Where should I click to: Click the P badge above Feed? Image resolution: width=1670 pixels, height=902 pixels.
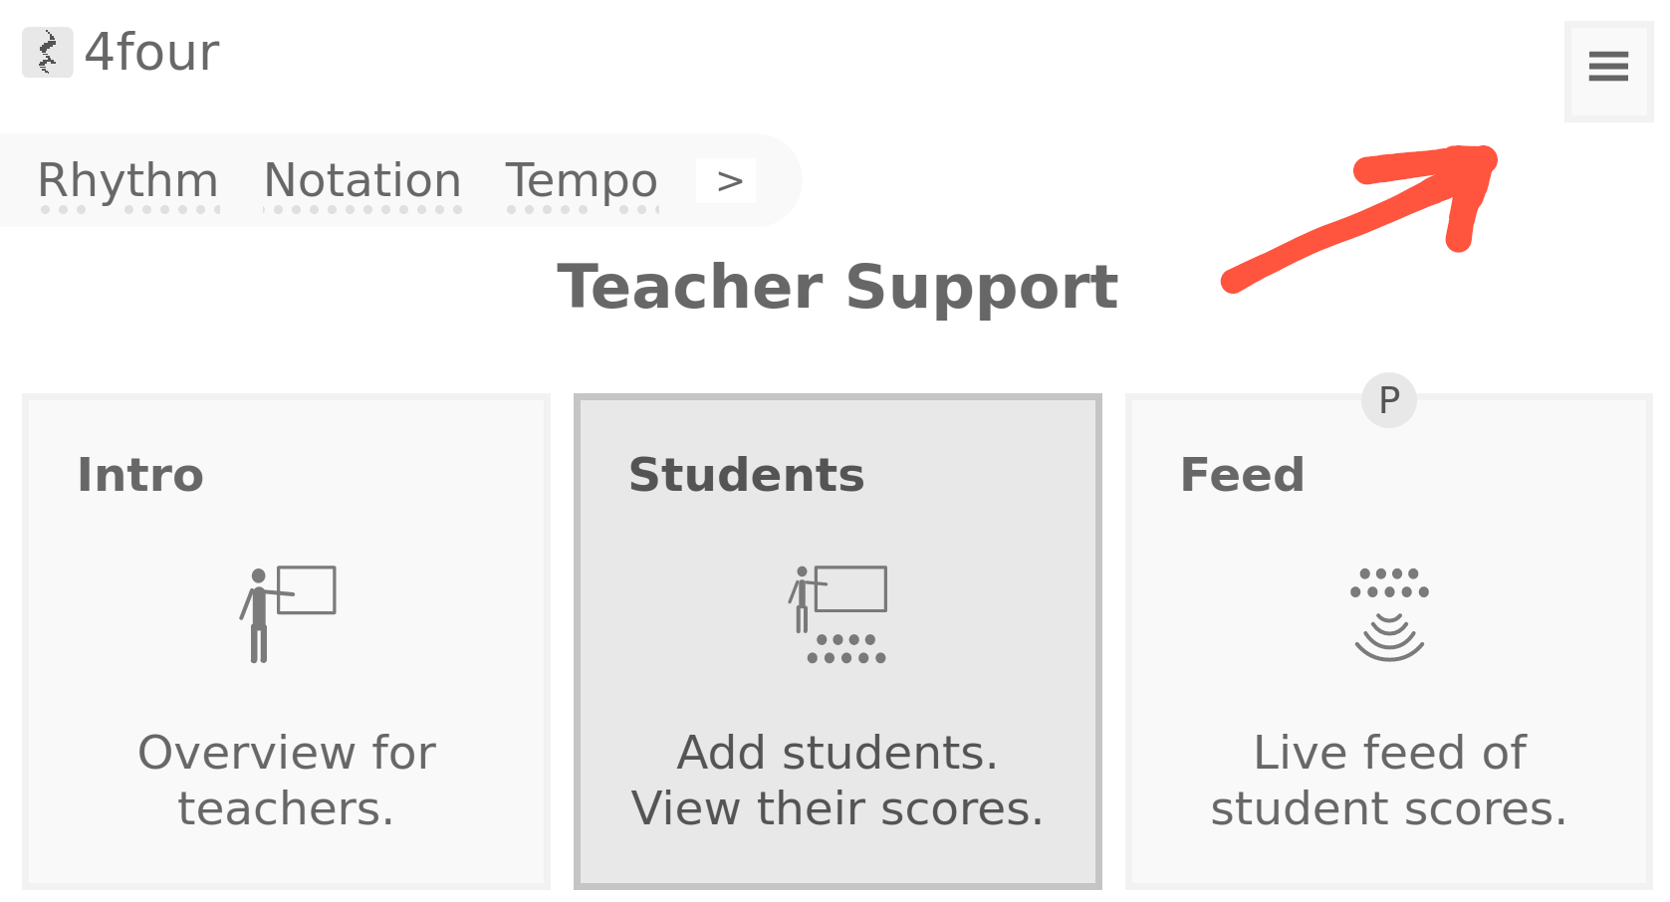pyautogui.click(x=1388, y=400)
